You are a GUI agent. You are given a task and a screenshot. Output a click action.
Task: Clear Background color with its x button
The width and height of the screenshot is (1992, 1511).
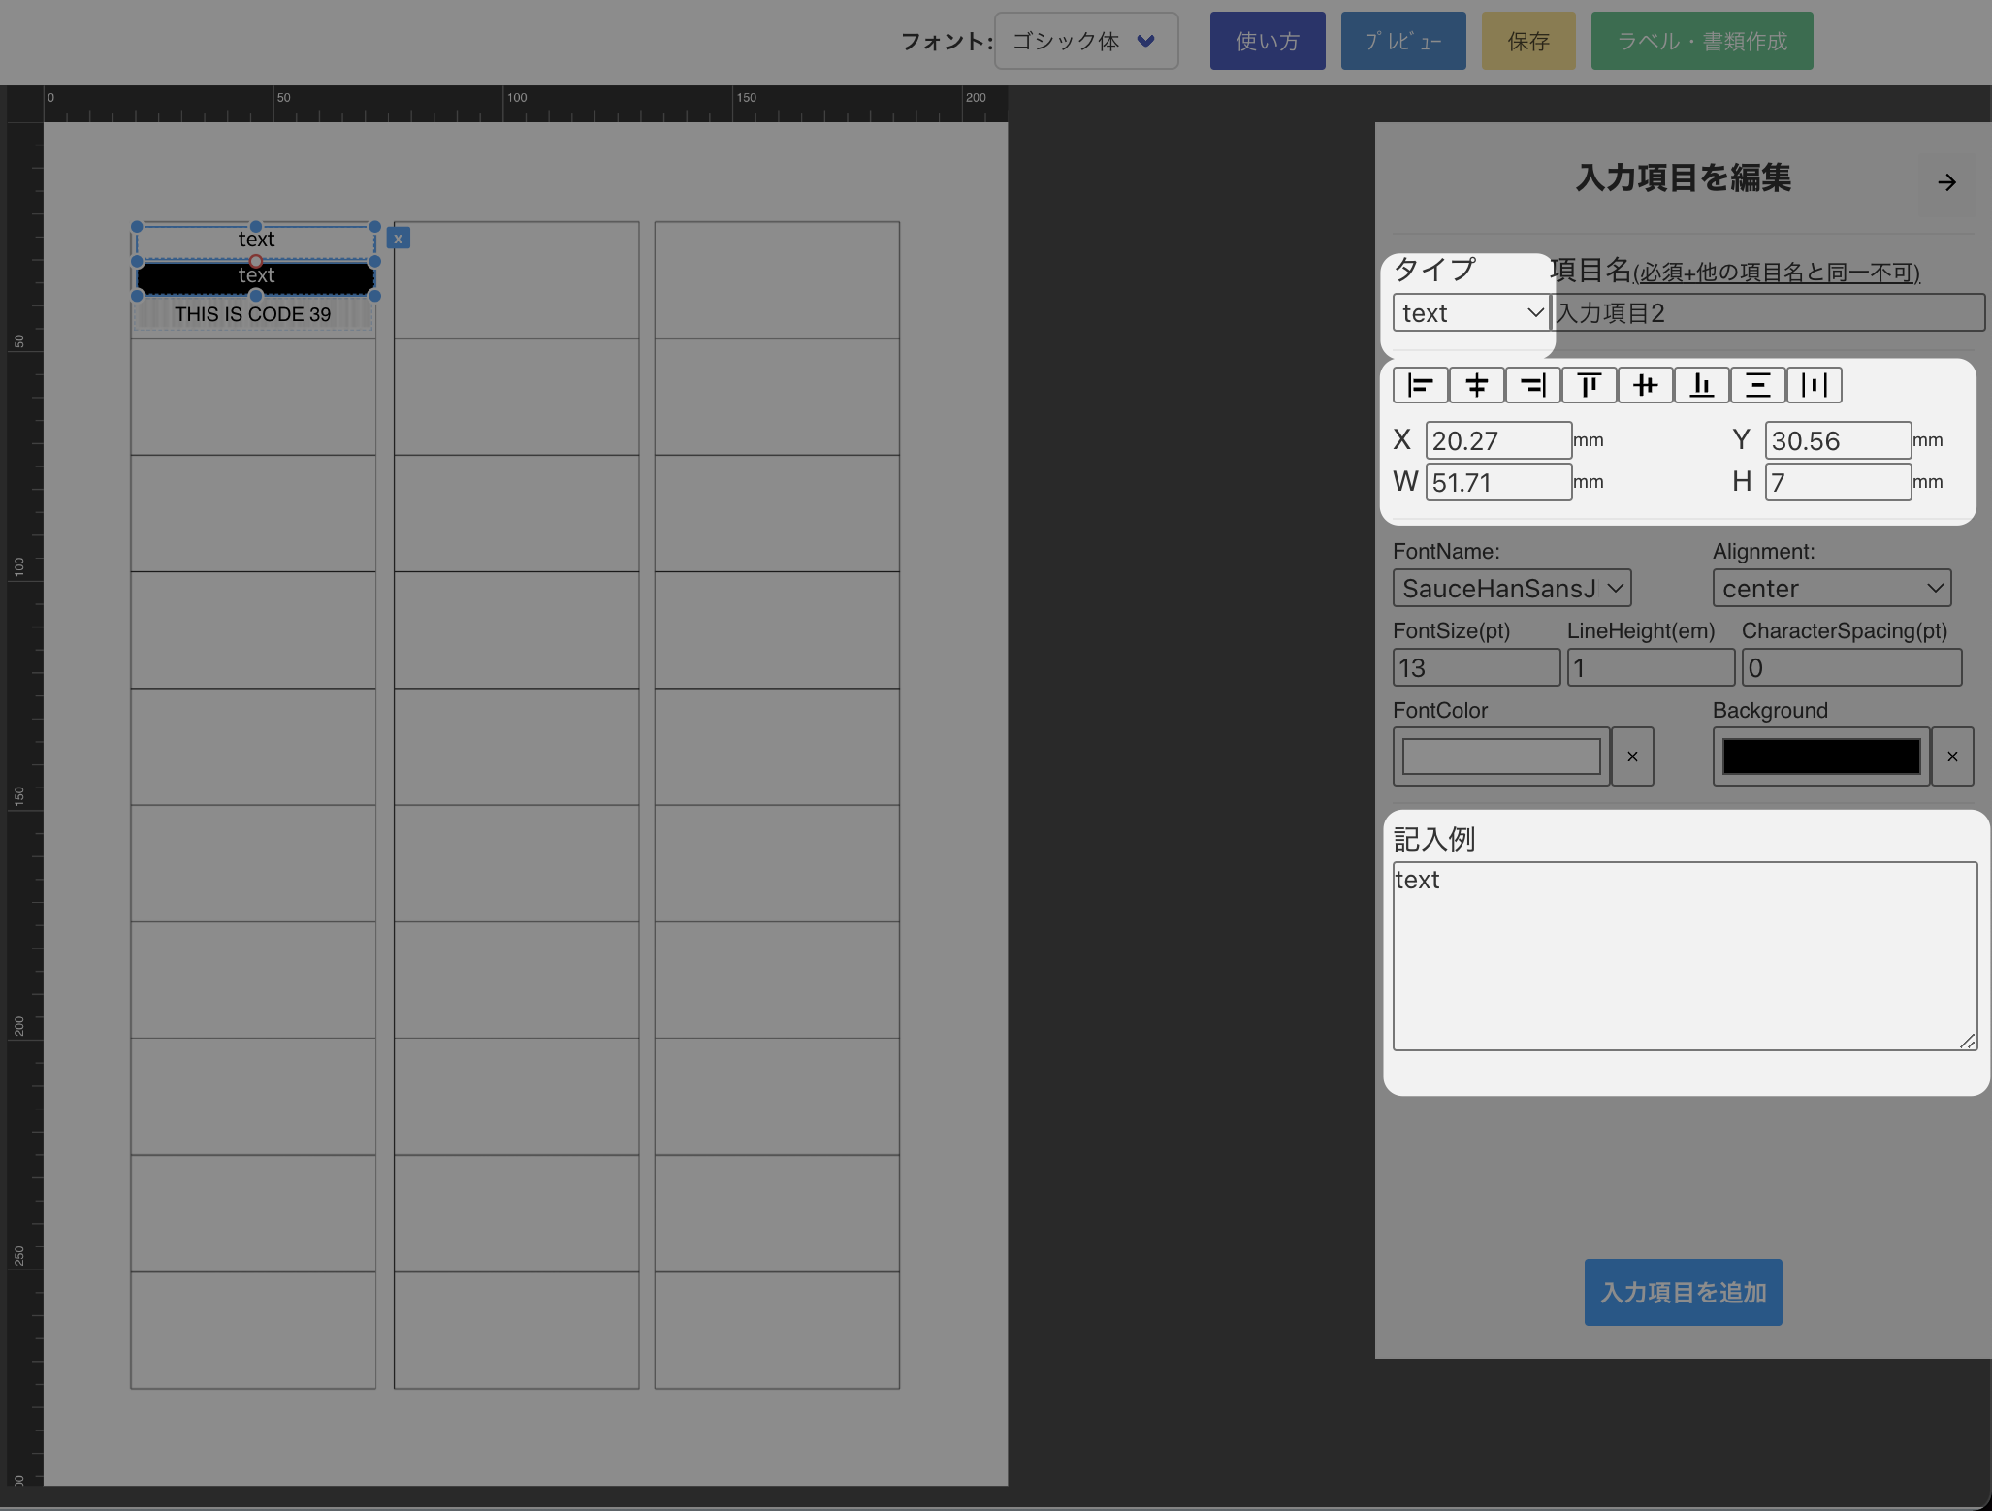(x=1952, y=756)
